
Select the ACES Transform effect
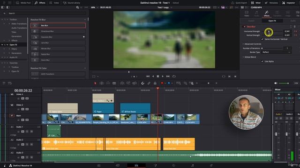58,74
